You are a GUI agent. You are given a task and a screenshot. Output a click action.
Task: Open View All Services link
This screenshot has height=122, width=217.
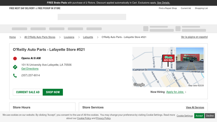(195, 107)
